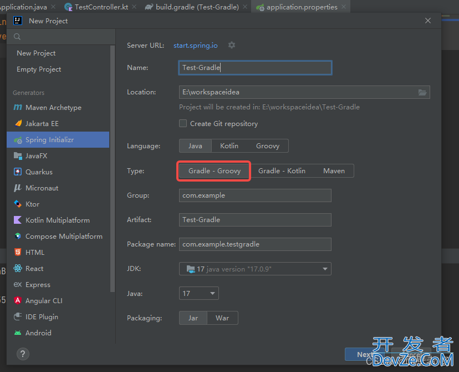Screen dimensions: 459x372
Task: Select Kotlin Multiplatform generator entry
Action: pyautogui.click(x=58, y=220)
